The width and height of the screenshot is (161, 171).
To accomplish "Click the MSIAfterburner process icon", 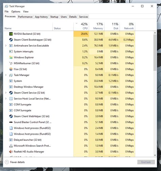I will pos(11,63).
